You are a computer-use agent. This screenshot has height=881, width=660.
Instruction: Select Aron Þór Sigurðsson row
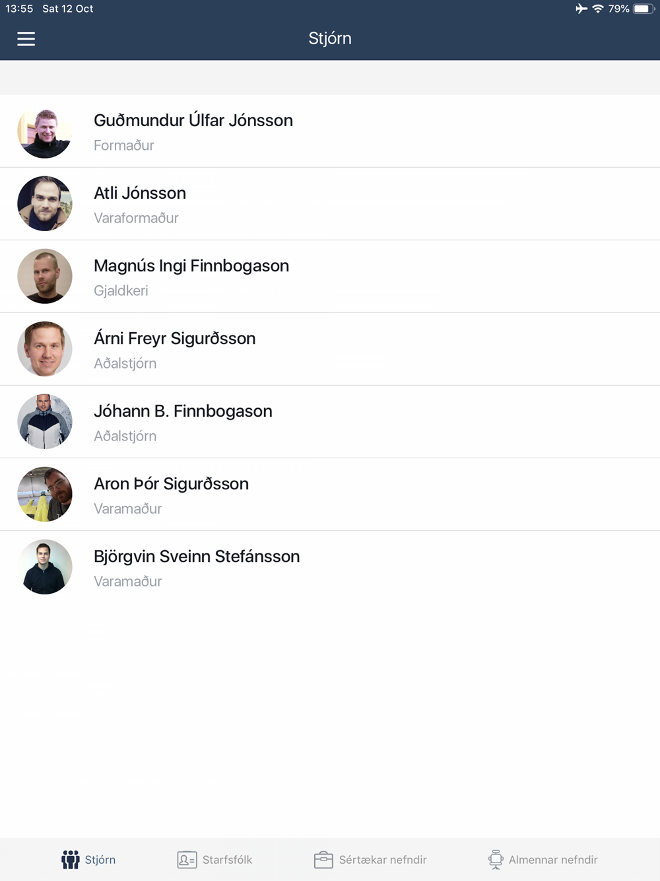tap(330, 495)
